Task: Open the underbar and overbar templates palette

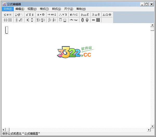Action: point(63,20)
